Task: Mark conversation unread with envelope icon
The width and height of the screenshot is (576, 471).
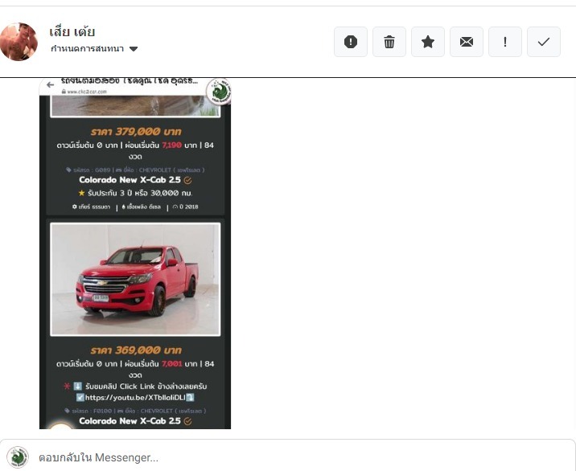Action: (x=466, y=42)
